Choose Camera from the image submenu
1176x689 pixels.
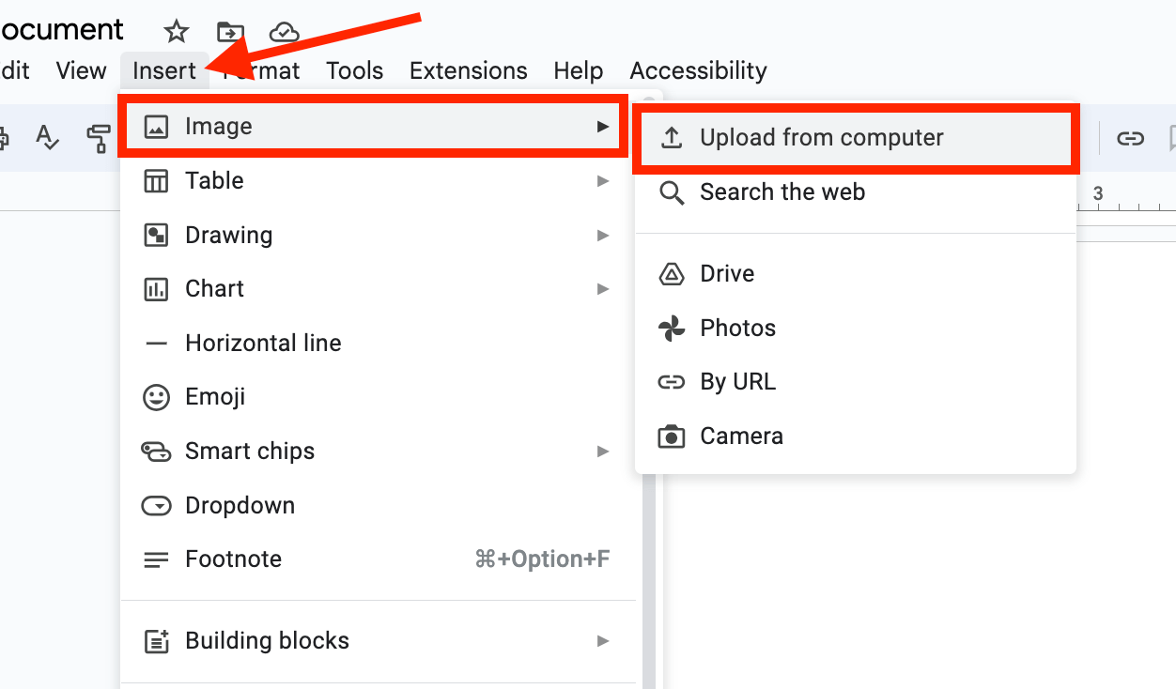[x=856, y=436]
